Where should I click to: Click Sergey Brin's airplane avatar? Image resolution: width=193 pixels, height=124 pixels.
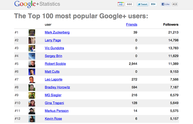[32, 56]
